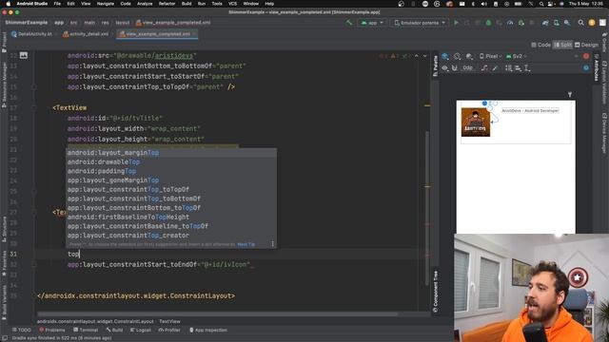Image resolution: width=609 pixels, height=342 pixels.
Task: Click the Sync Project with Gradle Files icon
Action: click(x=545, y=23)
